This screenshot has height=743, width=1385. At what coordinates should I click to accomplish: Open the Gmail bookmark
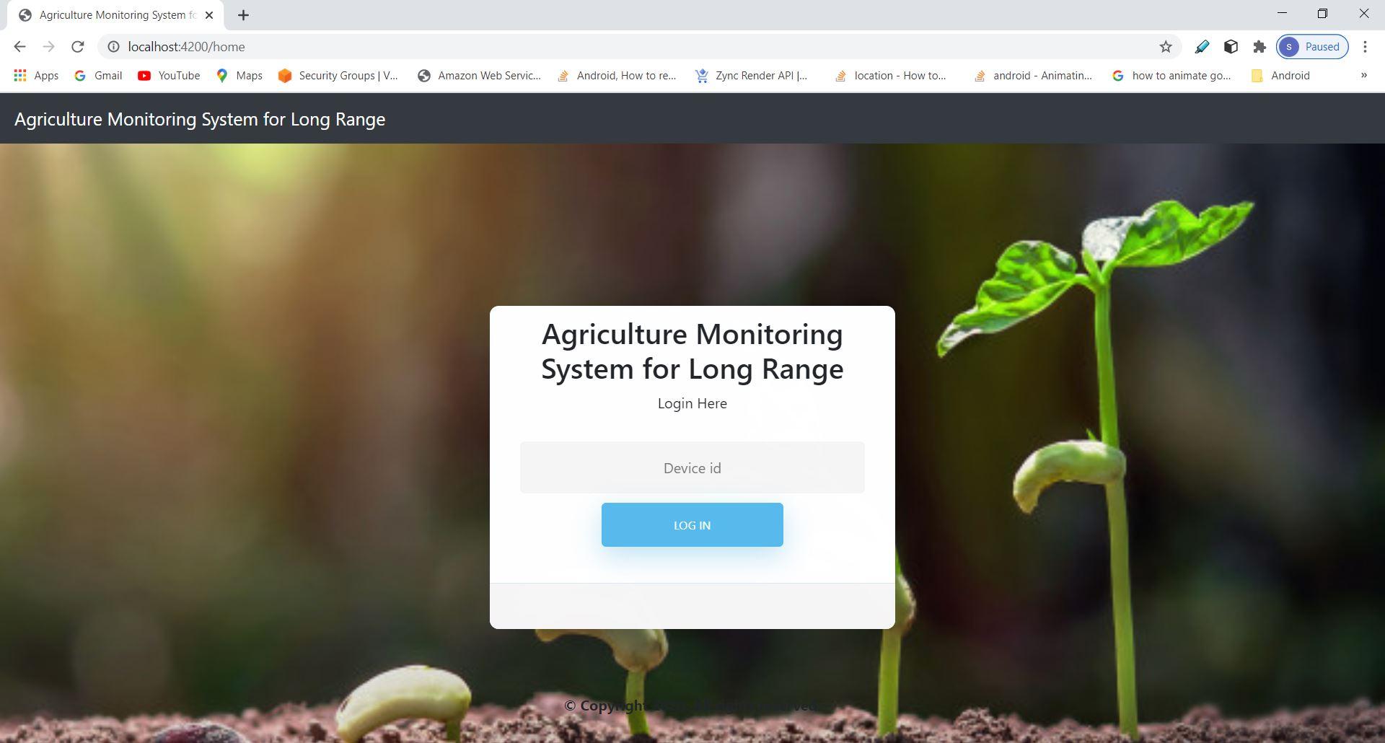pos(98,75)
